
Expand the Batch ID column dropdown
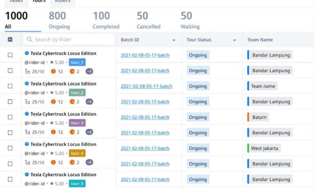(x=174, y=40)
